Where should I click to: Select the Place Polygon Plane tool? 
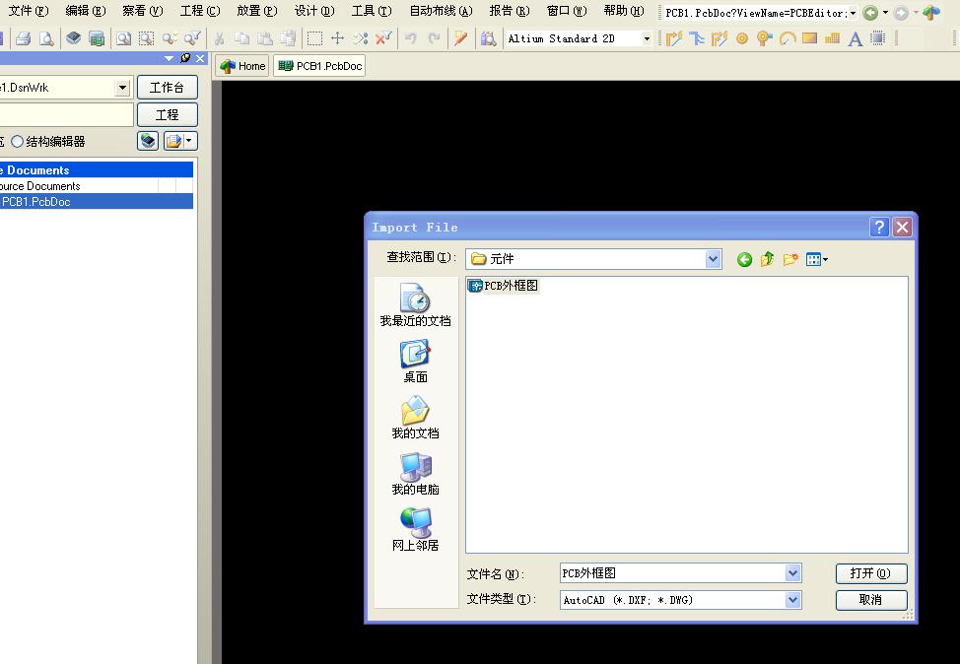832,38
